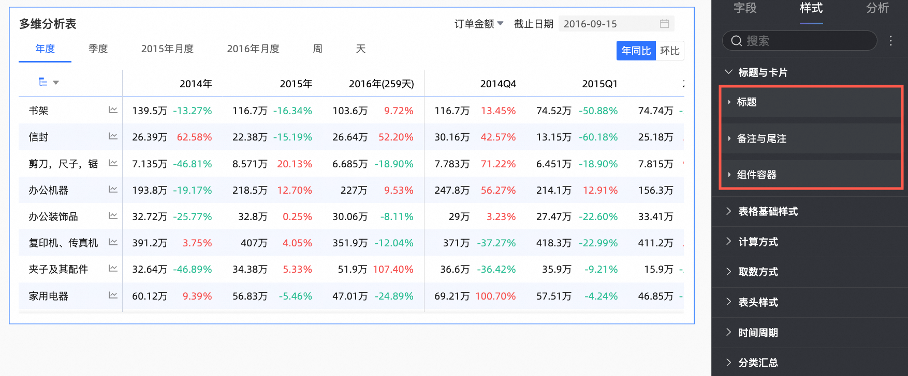Screen dimensions: 908x376
Task: Open trend chart icon for 办公机器 row
Action: [113, 190]
